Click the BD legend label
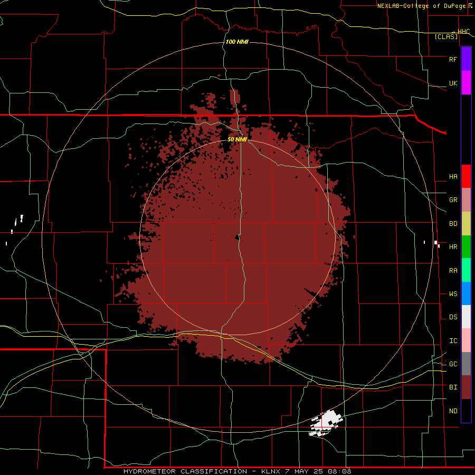 (x=453, y=223)
